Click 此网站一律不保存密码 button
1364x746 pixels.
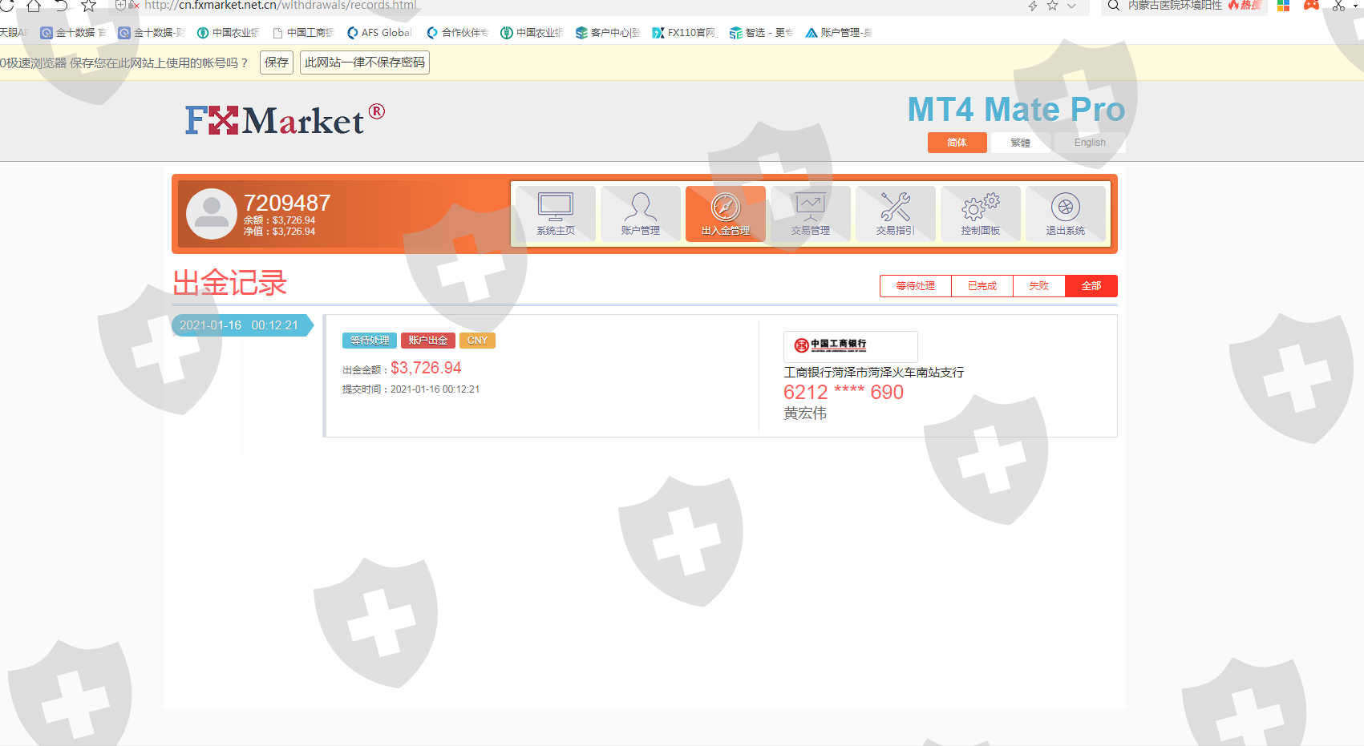click(365, 63)
